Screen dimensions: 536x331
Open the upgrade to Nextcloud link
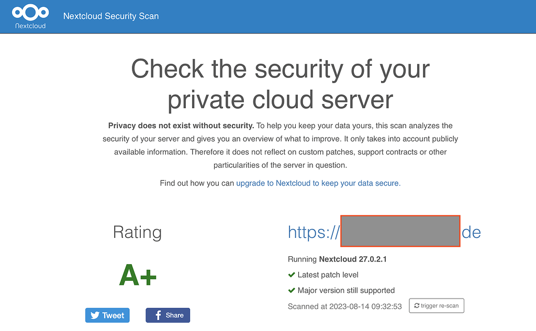point(318,183)
